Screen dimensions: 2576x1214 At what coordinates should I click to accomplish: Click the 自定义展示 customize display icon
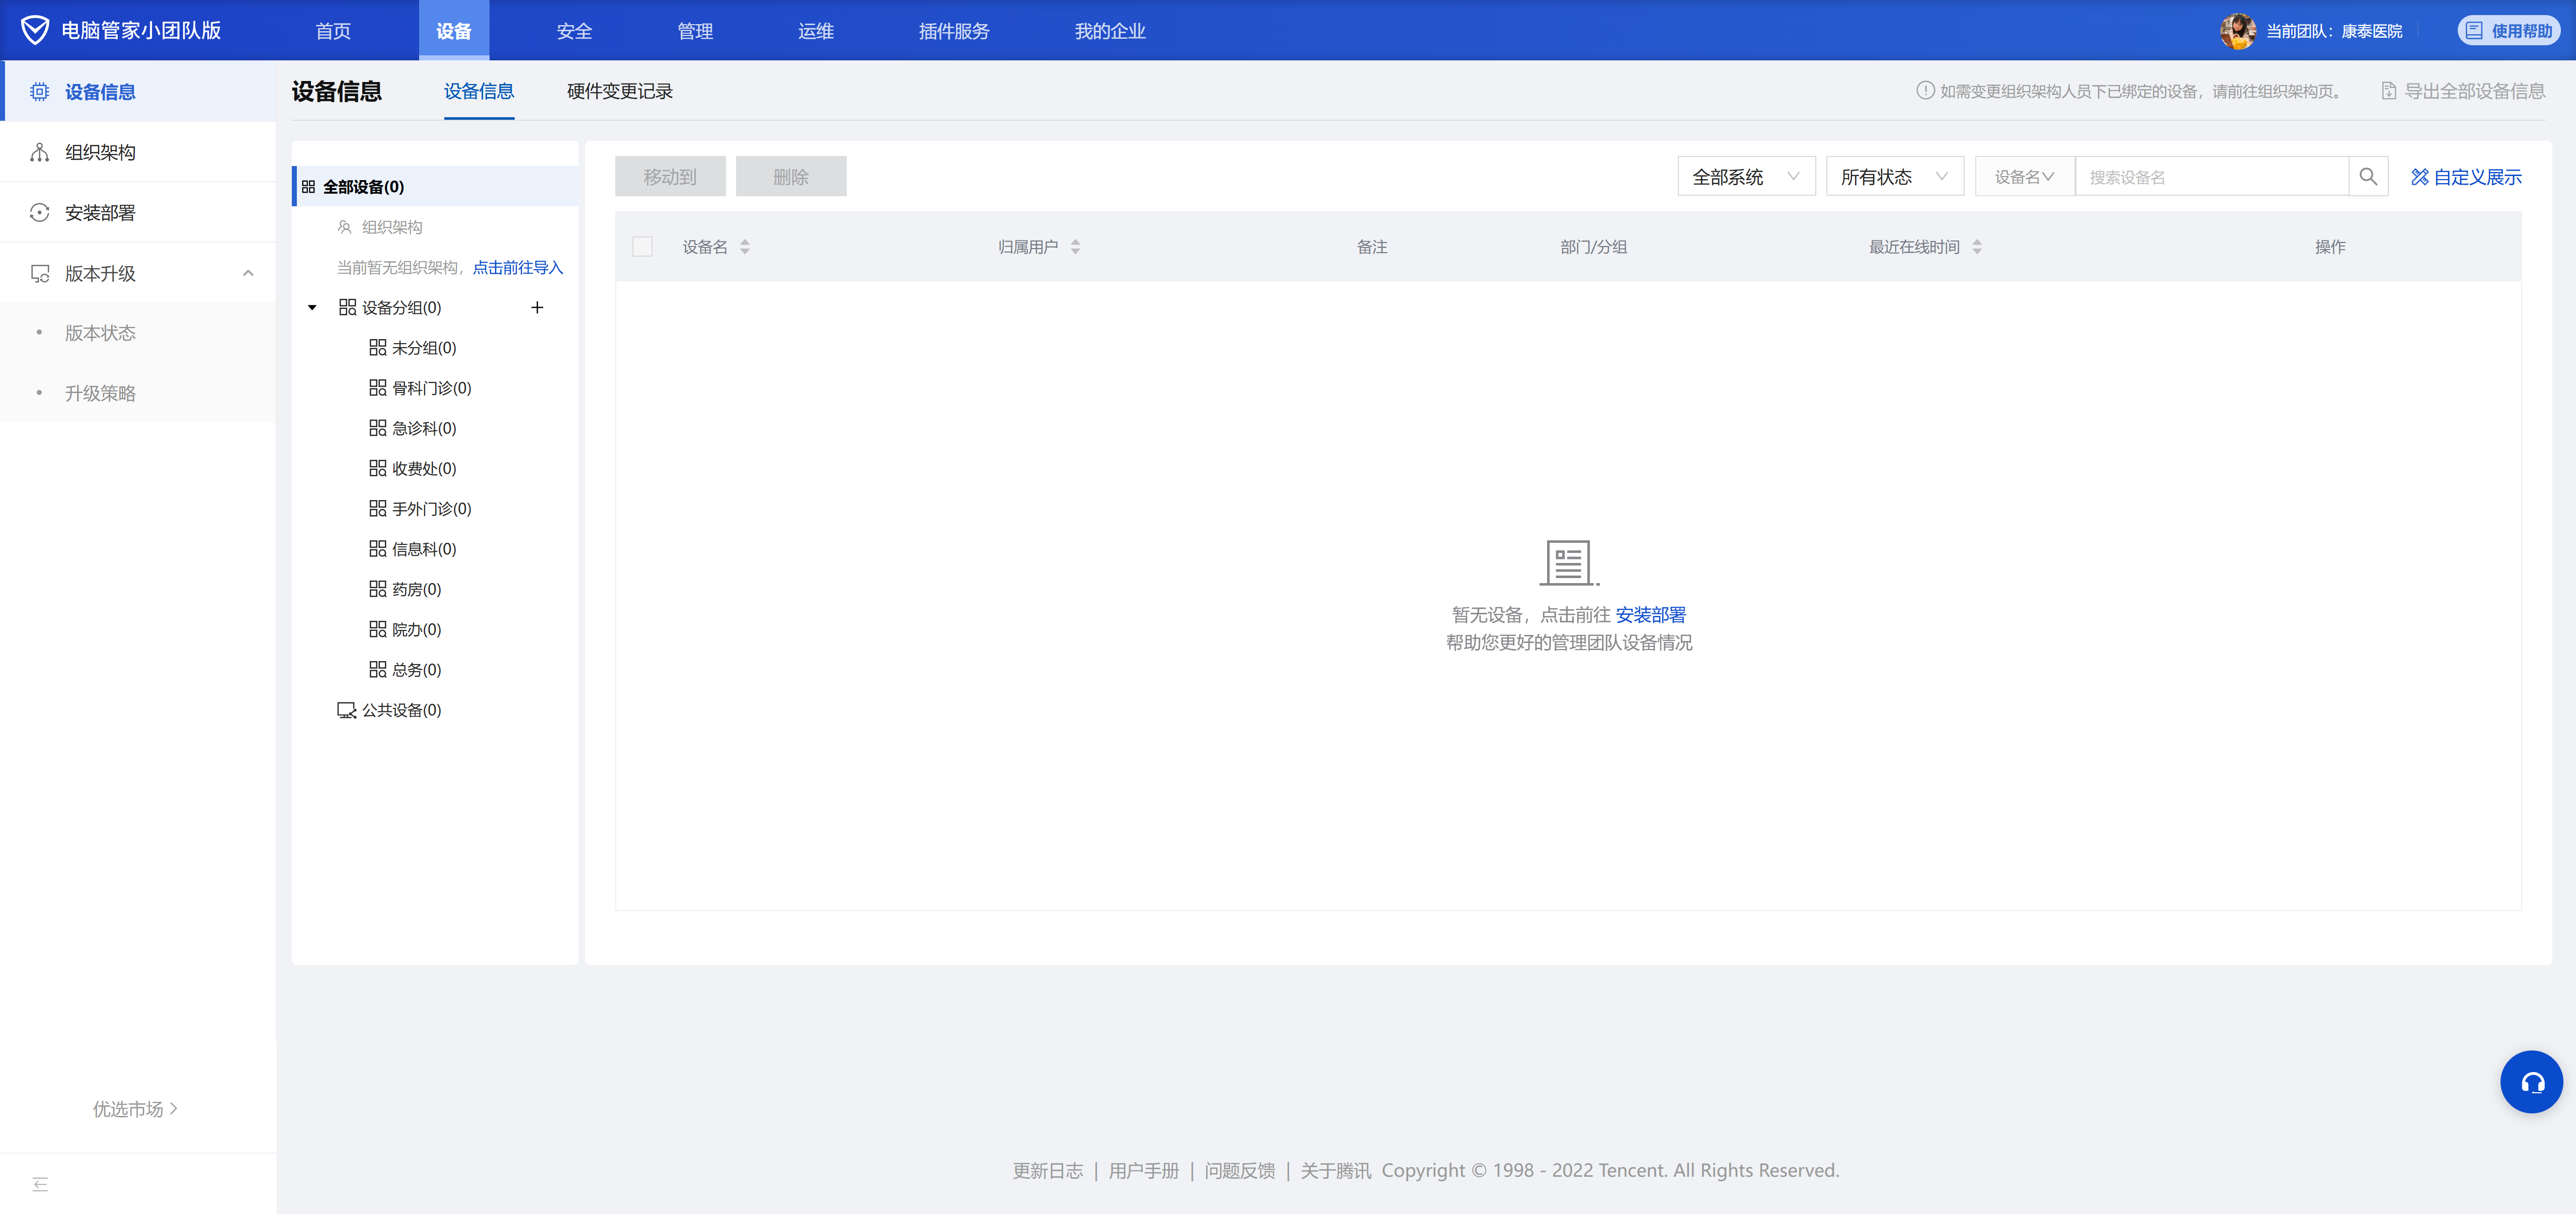pyautogui.click(x=2419, y=177)
